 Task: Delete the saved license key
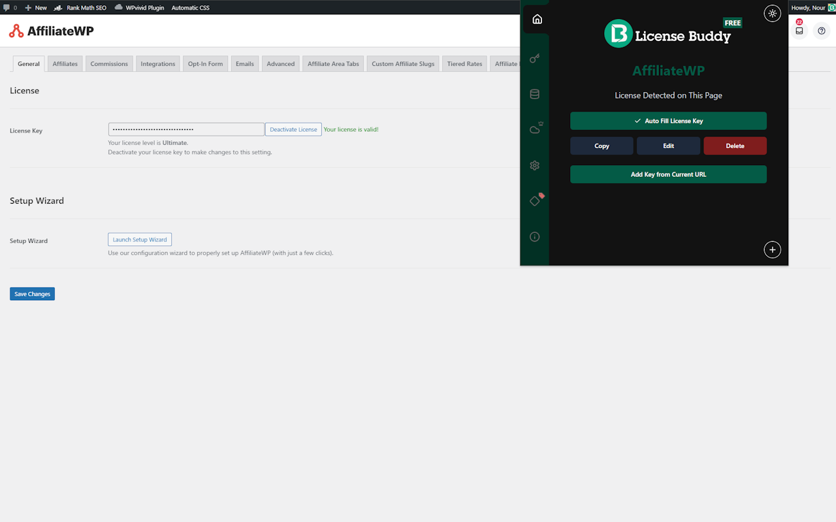(x=735, y=146)
